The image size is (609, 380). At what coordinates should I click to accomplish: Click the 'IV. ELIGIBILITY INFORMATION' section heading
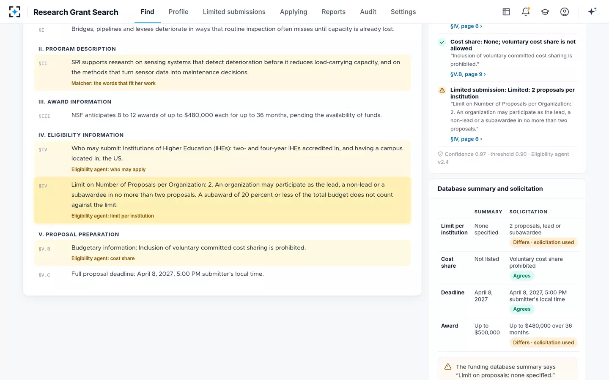[81, 135]
